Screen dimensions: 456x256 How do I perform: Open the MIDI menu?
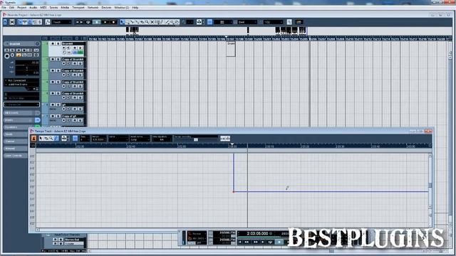tap(43, 8)
